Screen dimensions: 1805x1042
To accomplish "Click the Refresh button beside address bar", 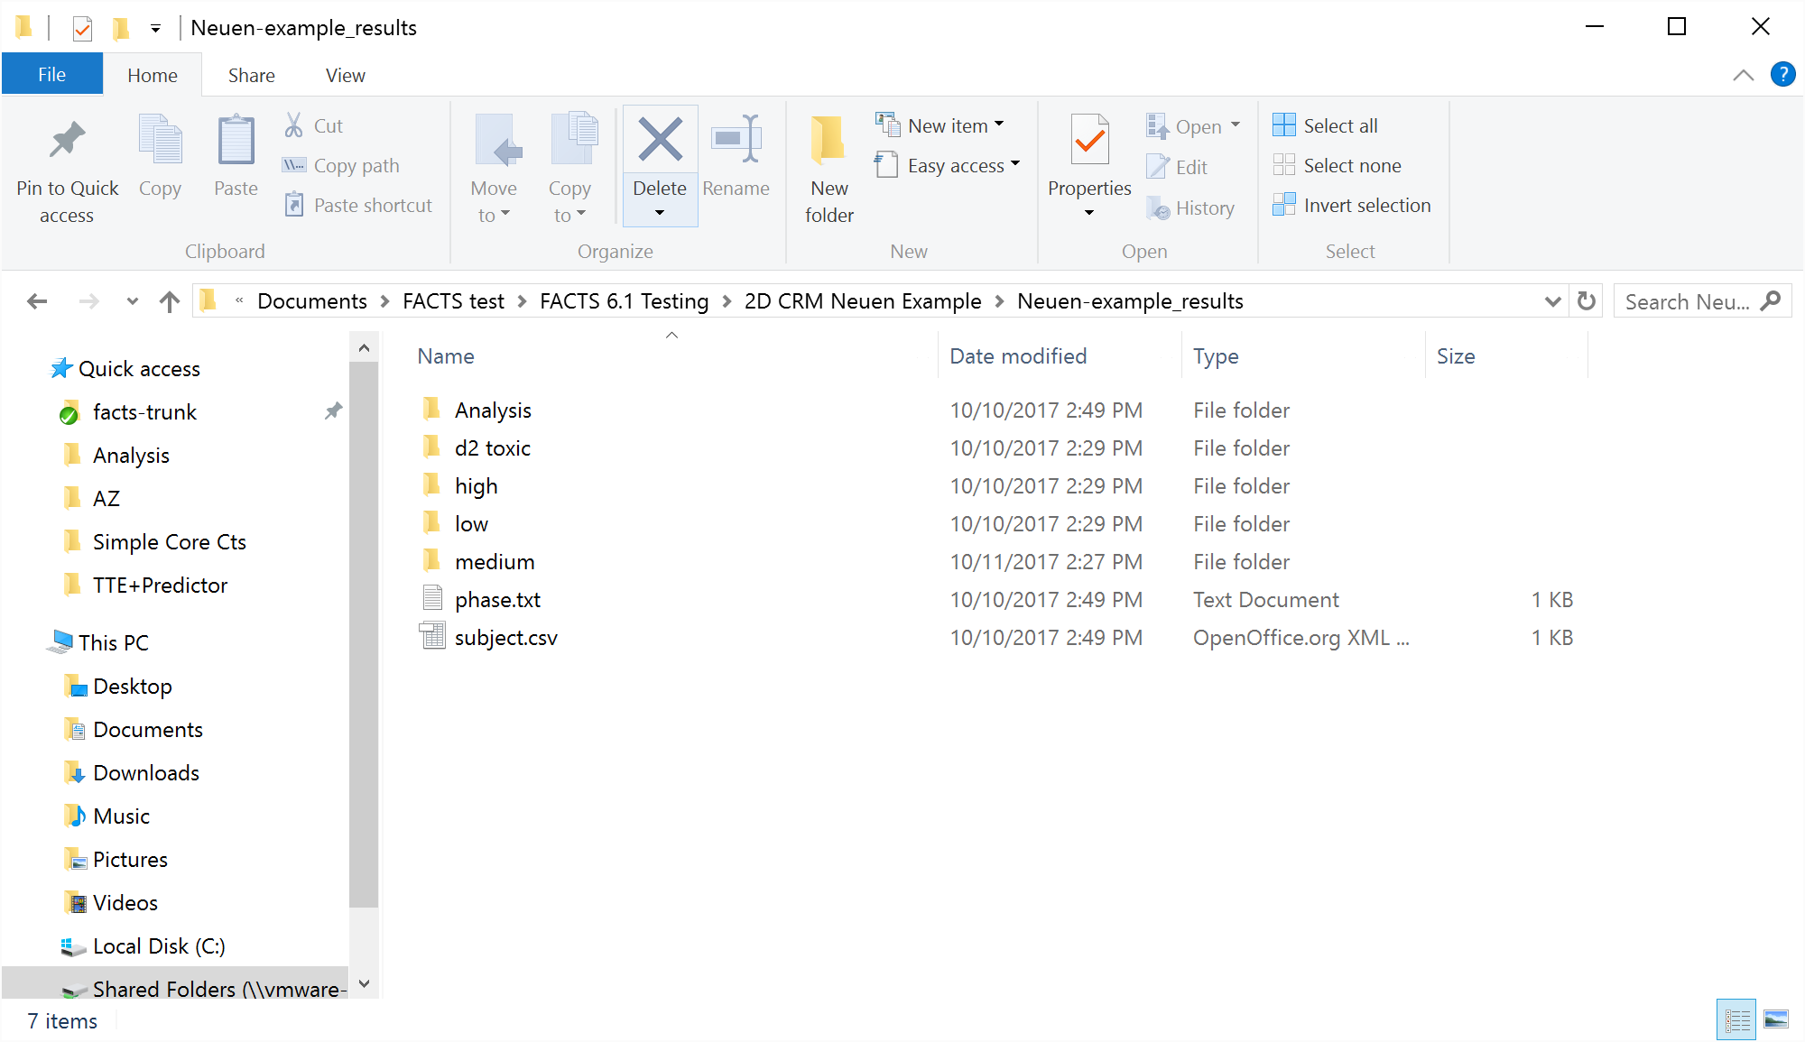I will [1586, 301].
